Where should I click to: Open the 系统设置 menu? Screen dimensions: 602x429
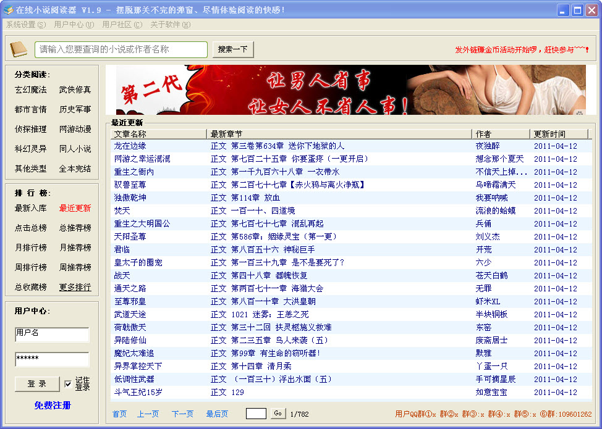click(26, 25)
